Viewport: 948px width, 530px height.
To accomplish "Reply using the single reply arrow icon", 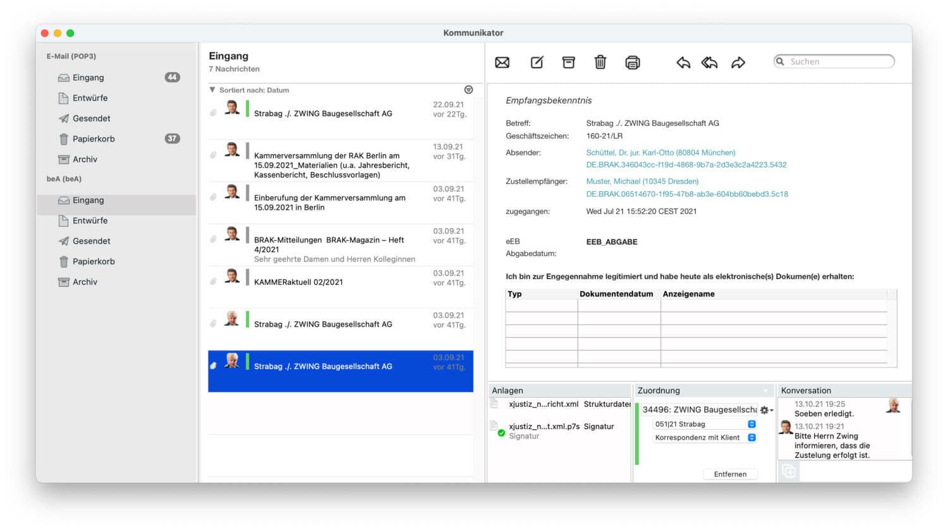I will [683, 62].
